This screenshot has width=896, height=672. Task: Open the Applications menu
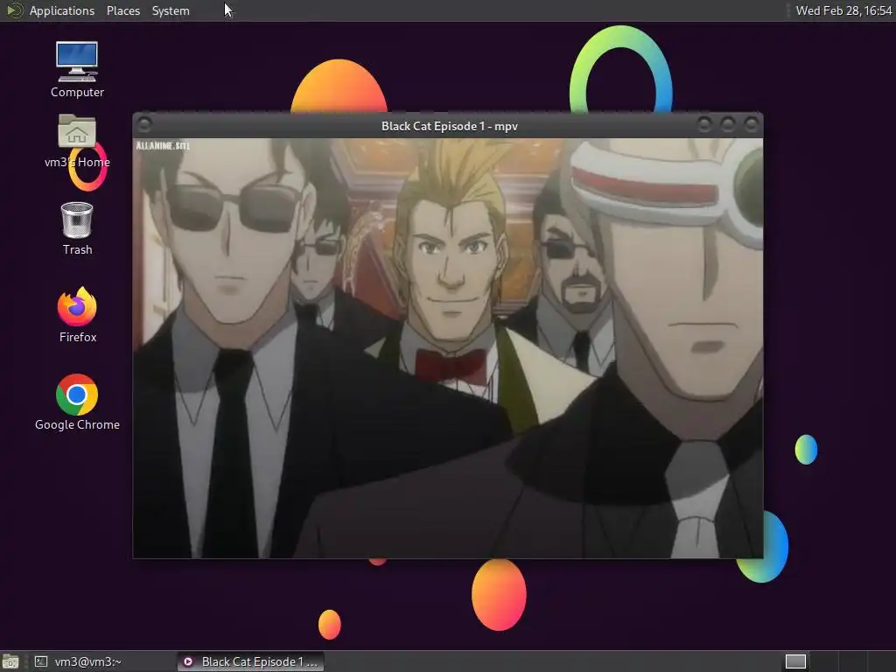click(62, 10)
